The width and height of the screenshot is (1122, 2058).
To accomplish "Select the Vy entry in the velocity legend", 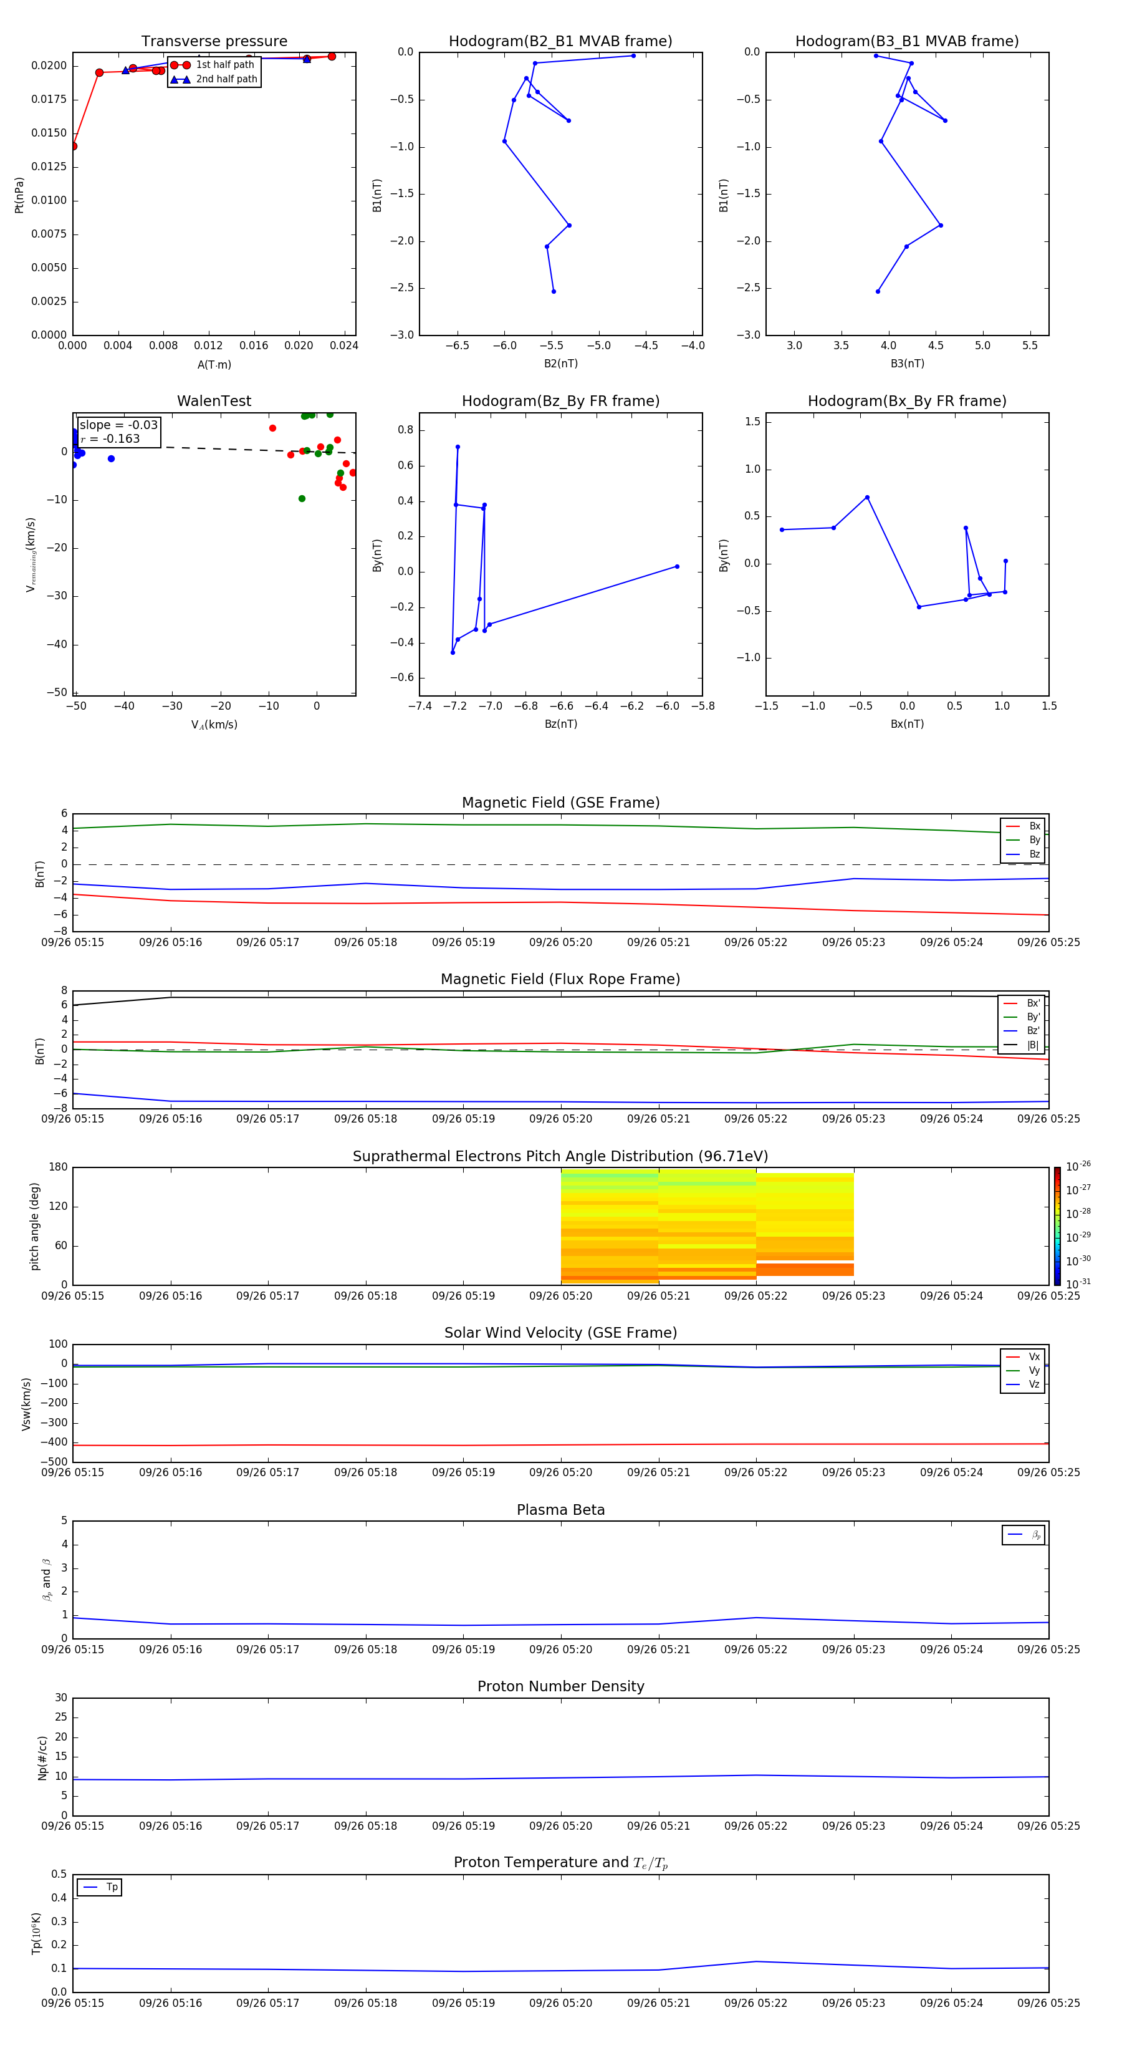I will (1023, 1370).
